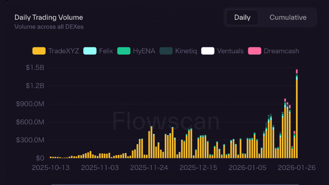Click the Volume across all DEXes subtitle
The image size is (329, 185).
[x=49, y=27]
